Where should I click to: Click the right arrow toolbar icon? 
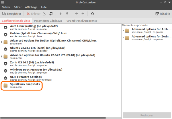83,13
